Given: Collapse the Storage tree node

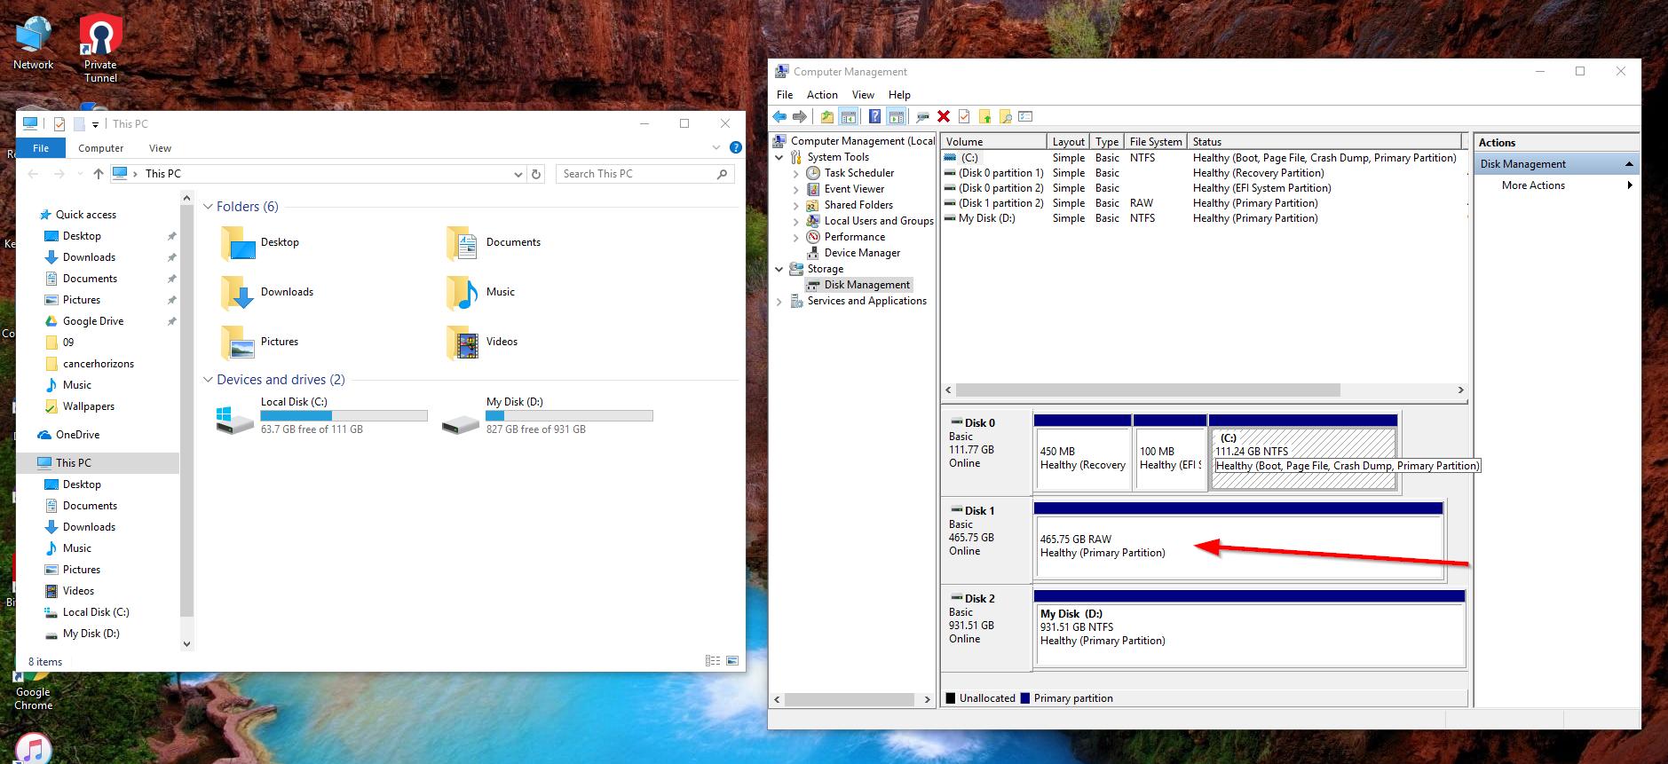Looking at the screenshot, I should click(779, 269).
